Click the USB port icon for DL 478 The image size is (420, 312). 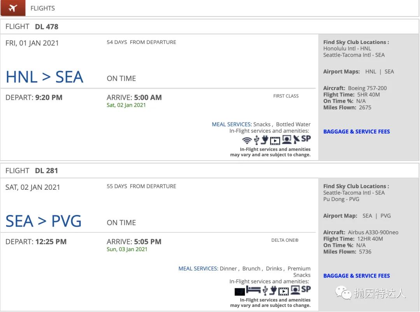[x=257, y=140]
